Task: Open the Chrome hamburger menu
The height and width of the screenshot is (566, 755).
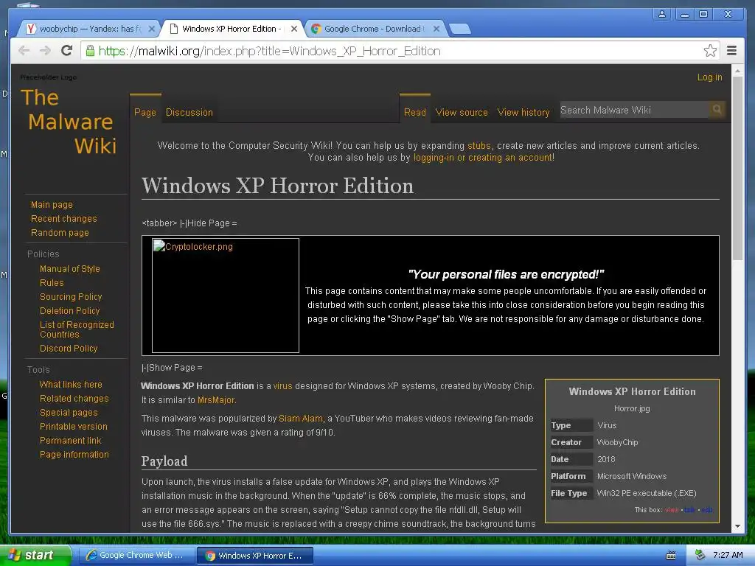Action: (731, 51)
